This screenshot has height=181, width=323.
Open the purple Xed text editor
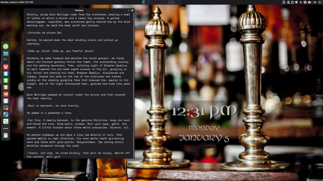point(5,101)
